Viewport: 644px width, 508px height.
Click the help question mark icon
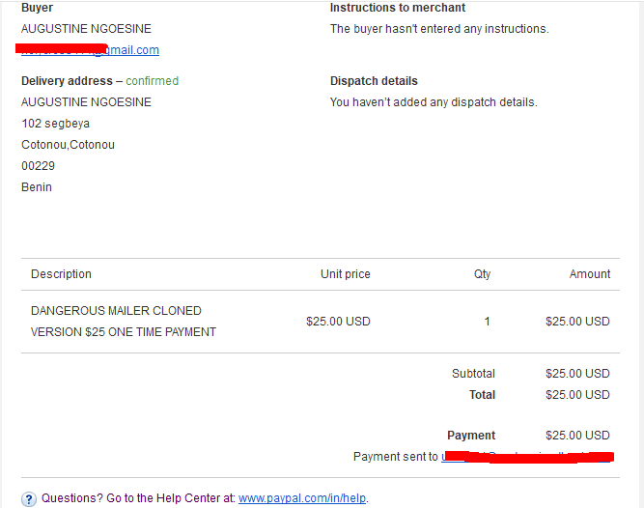29,499
